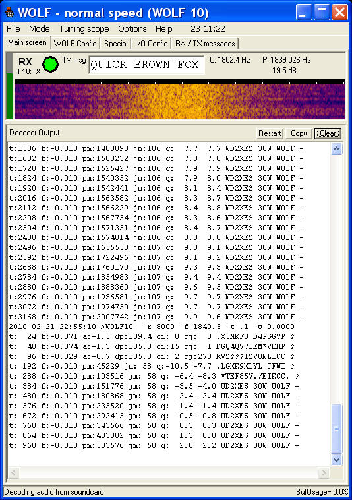Click the frequency scale ruler above waterfall
This screenshot has width=352, height=500.
(180, 82)
